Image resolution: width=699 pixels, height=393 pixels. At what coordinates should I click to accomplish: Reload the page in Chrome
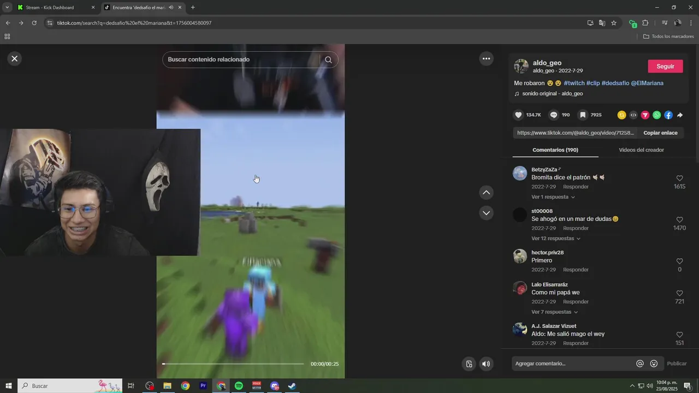pos(34,23)
